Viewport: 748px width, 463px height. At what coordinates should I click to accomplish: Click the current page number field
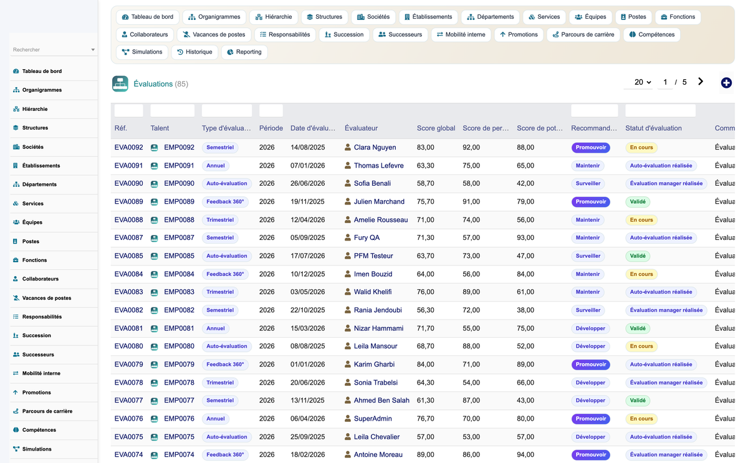click(665, 82)
